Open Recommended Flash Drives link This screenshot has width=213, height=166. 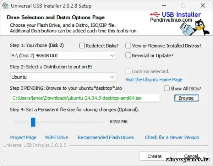pos(106,138)
